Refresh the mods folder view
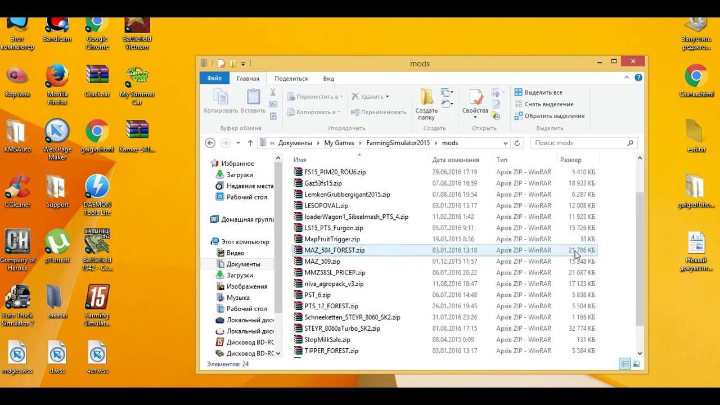 pos(517,143)
